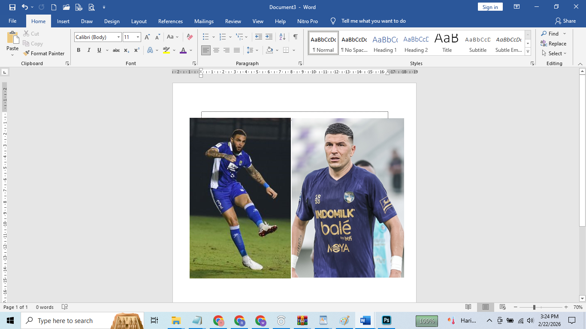Click the Bullets list icon

pyautogui.click(x=206, y=37)
